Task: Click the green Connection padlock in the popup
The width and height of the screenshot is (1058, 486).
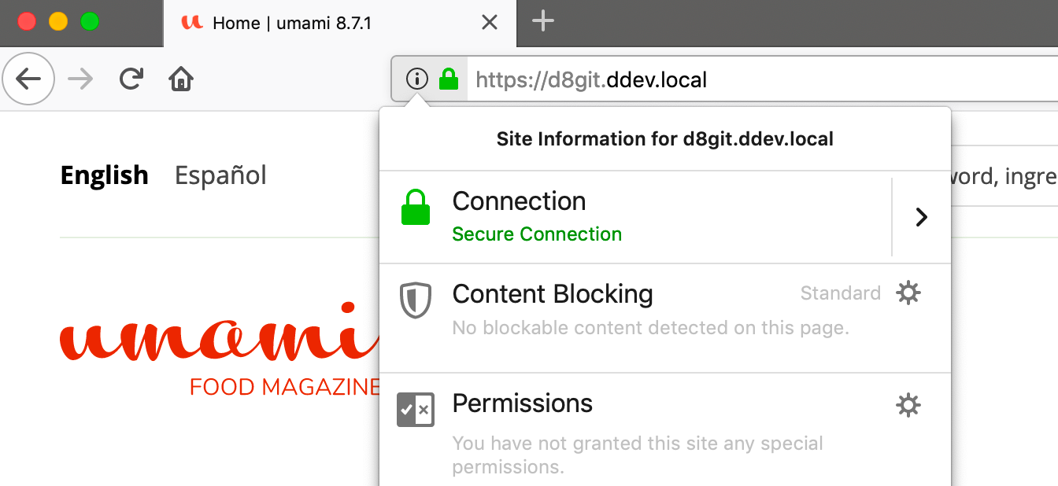Action: 416,206
